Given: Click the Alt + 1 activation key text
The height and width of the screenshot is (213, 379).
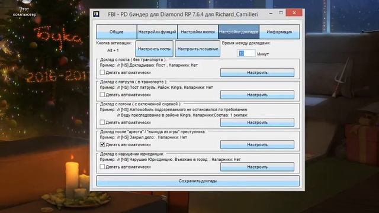Looking at the screenshot, I should tap(113, 50).
